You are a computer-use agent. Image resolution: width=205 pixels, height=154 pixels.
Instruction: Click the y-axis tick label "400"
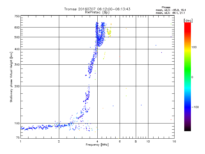tap(17, 49)
